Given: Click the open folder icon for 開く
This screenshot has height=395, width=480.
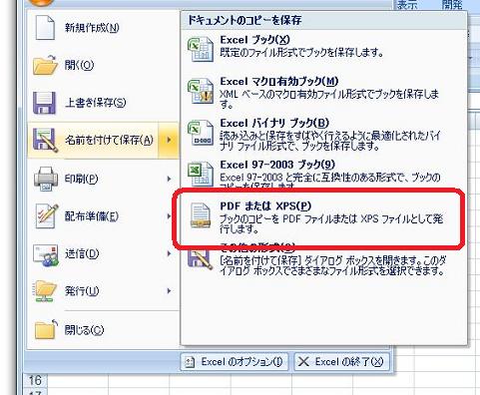Looking at the screenshot, I should click(x=46, y=65).
